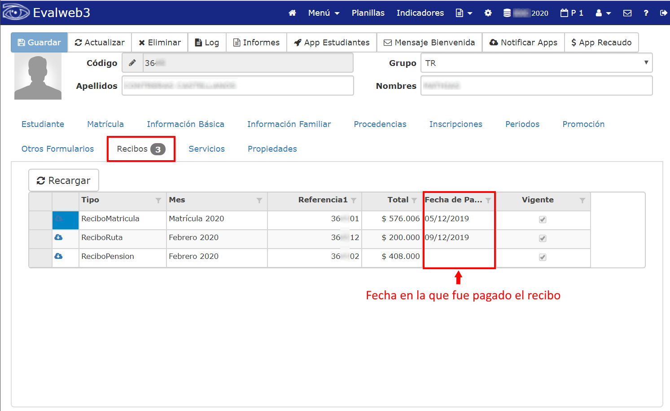
Task: Switch to the Estudiante tab
Action: 43,124
